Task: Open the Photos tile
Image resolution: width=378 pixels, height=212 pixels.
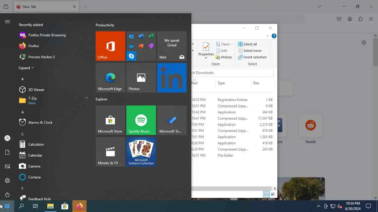Action: tap(141, 78)
